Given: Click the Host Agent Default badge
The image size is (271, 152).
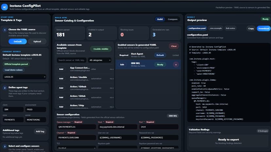Looking at the screenshot, I should 160,55.
